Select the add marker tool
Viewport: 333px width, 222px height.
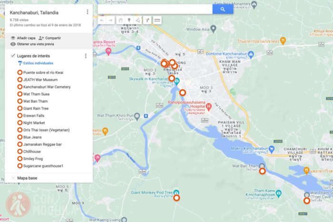(x=129, y=20)
